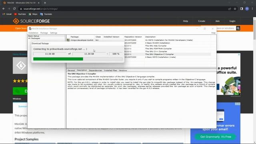Open the Chrome profile avatar
256x144 pixels.
247,9
